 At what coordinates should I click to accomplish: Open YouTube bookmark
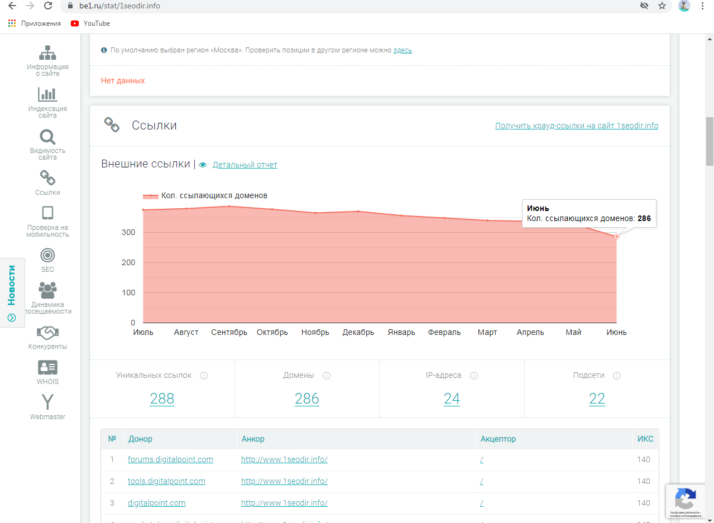click(90, 23)
